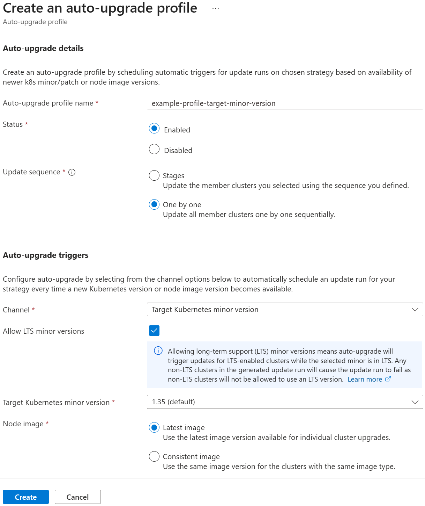Click the Auto-upgrade profile name field
This screenshot has height=506, width=425.
pyautogui.click(x=285, y=103)
